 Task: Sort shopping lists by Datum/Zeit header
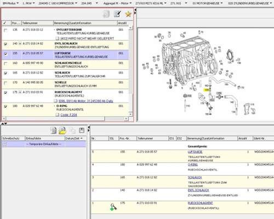[75, 138]
